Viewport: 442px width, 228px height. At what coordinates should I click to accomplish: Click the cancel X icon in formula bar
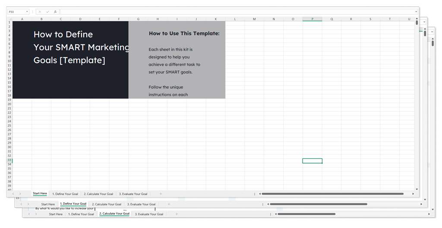(x=40, y=12)
